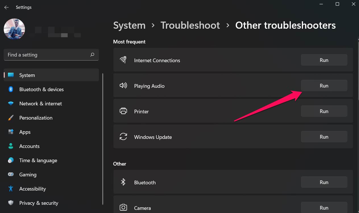Run the Camera troubleshooter
Viewport: 359px width, 213px height.
coord(324,207)
